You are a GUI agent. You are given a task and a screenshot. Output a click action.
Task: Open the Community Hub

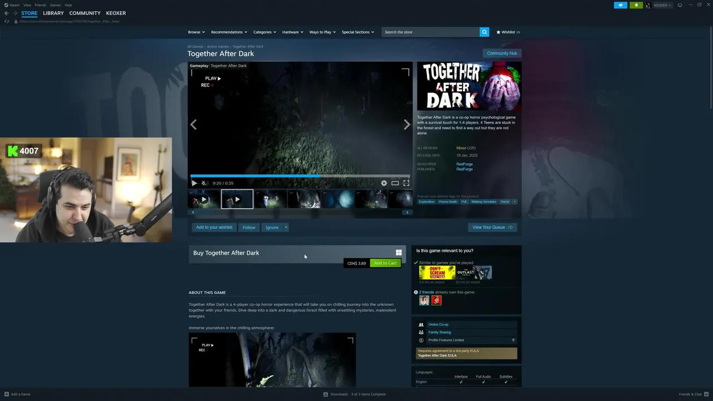coord(502,53)
